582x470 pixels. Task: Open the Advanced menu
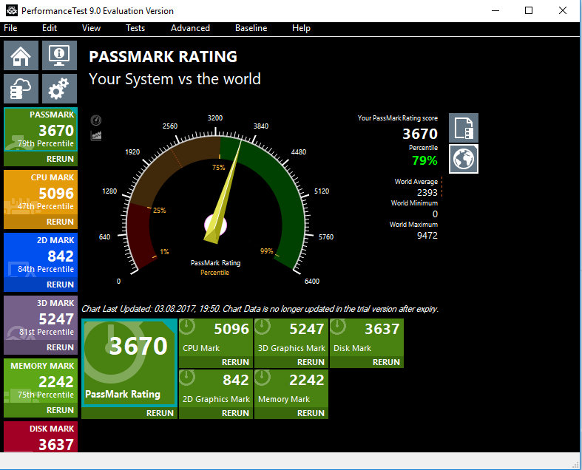coord(190,28)
